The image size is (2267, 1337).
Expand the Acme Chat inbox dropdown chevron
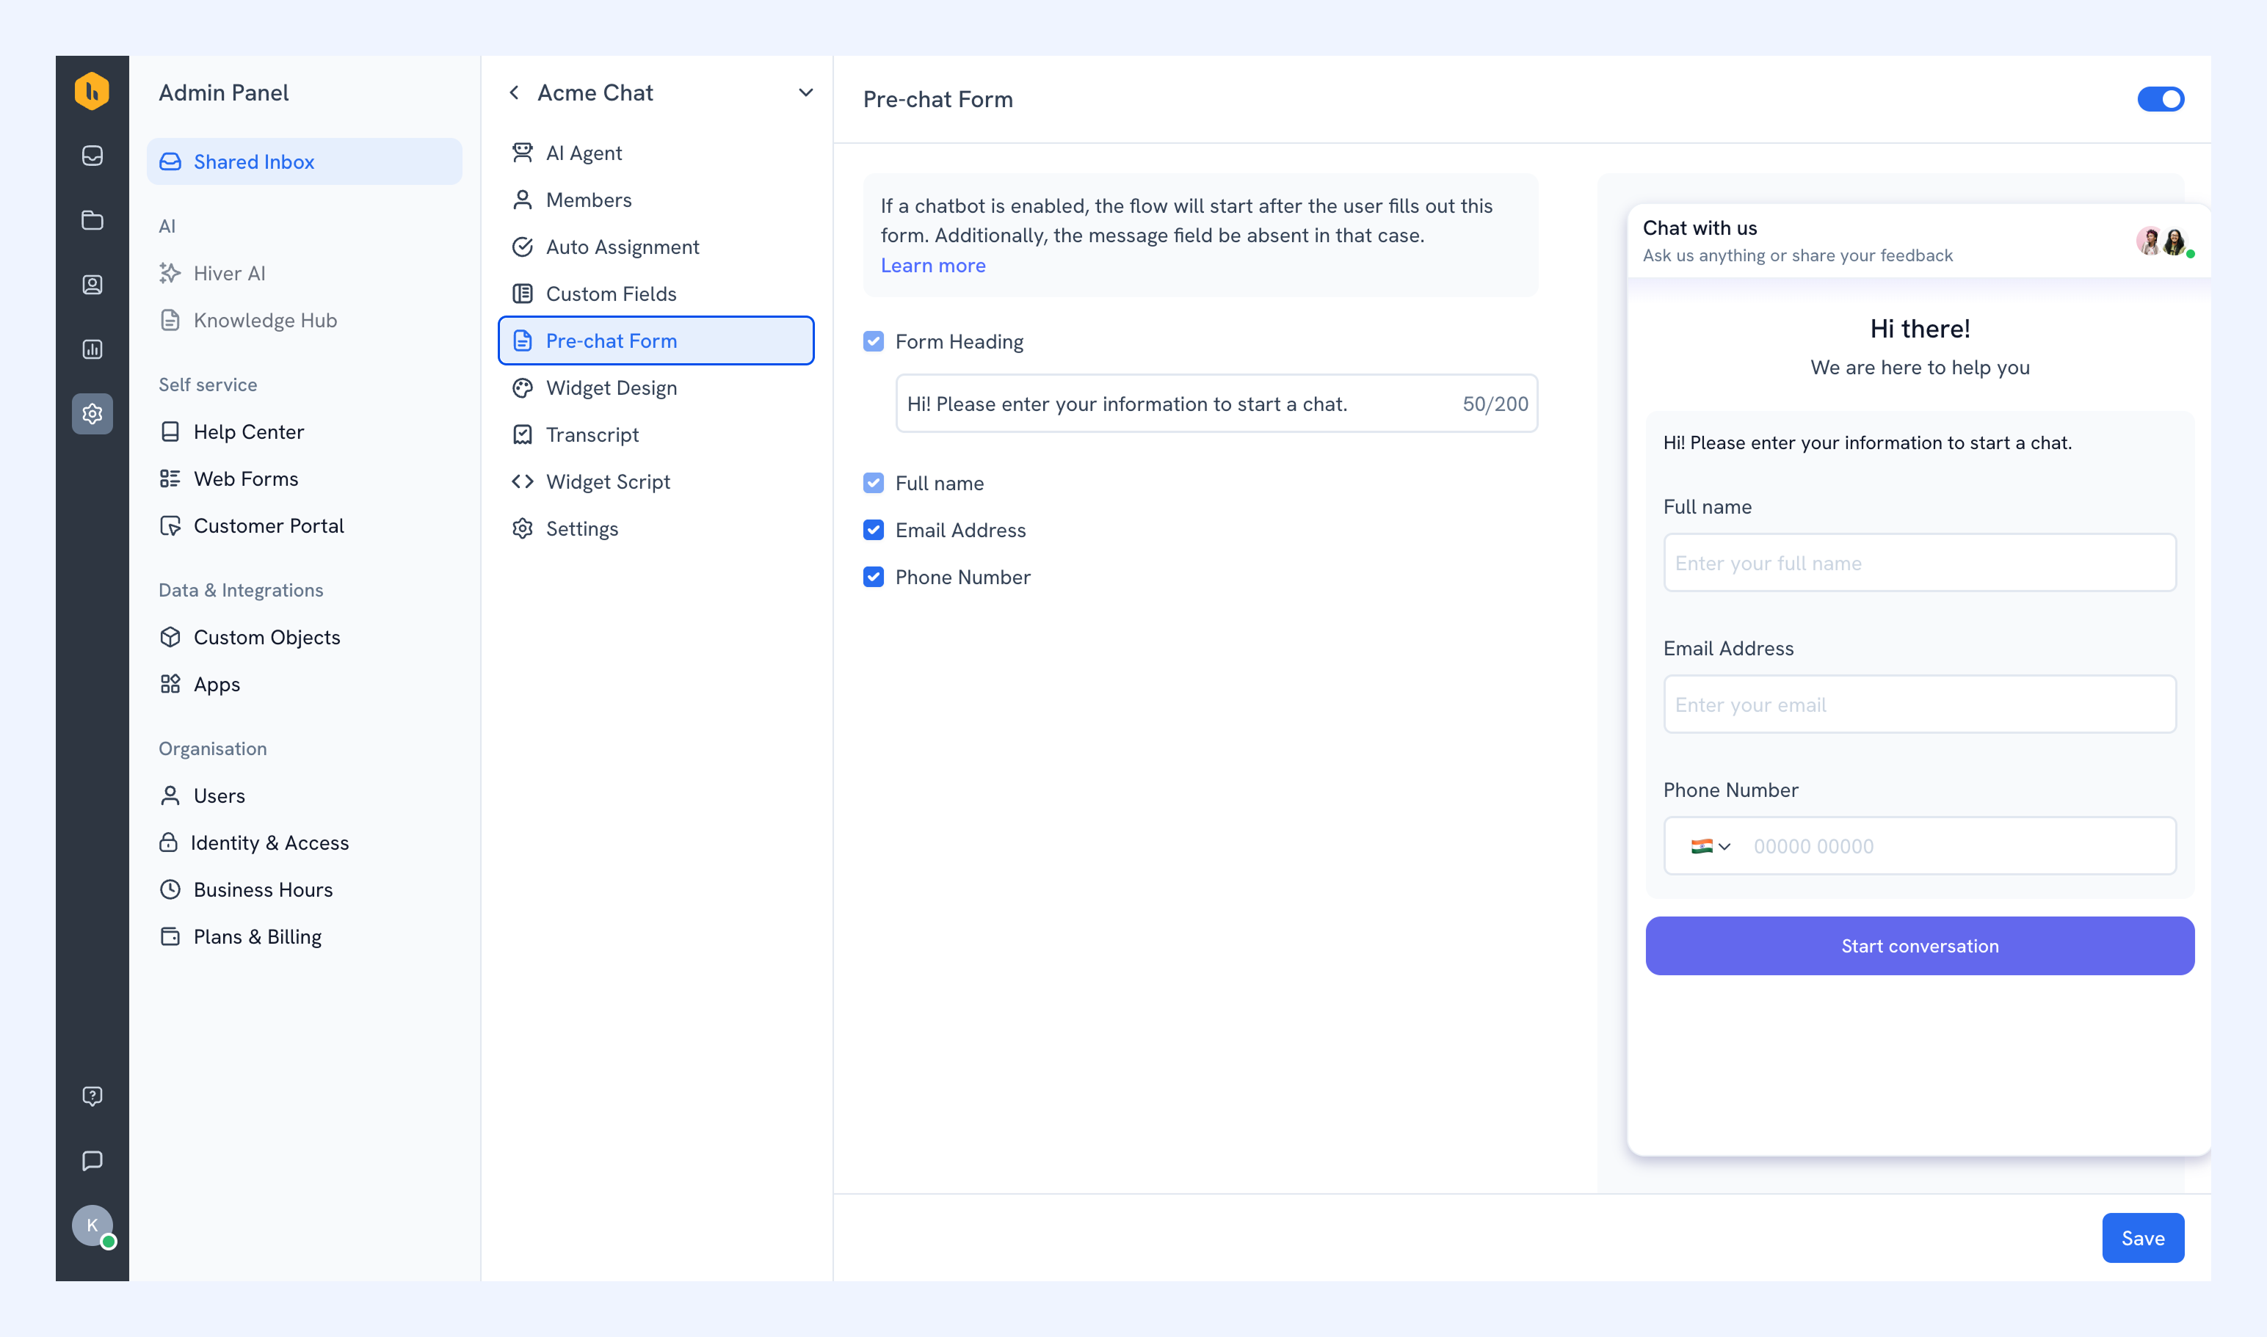tap(805, 92)
